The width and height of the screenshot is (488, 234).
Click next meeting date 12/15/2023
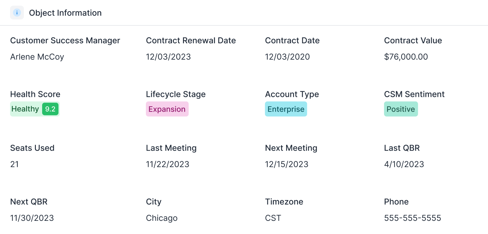tap(287, 164)
